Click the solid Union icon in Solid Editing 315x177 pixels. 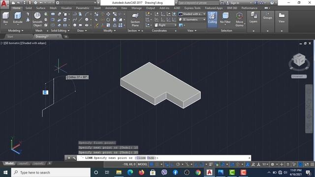point(53,14)
